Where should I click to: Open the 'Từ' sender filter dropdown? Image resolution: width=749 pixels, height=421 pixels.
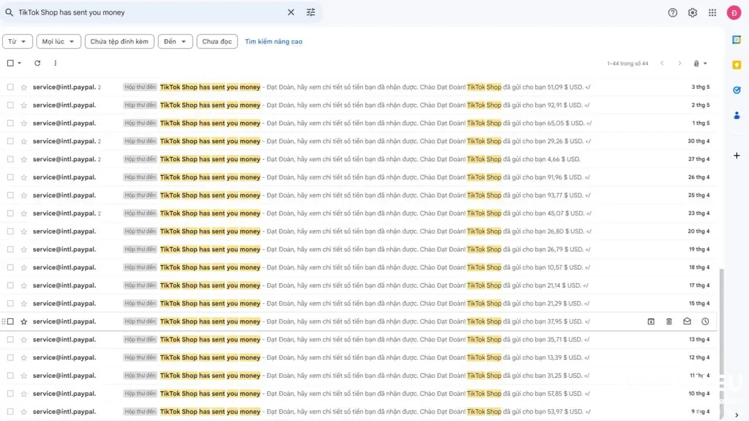point(18,42)
